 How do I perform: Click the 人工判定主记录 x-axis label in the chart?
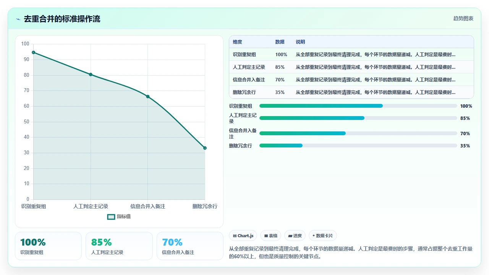coord(91,206)
